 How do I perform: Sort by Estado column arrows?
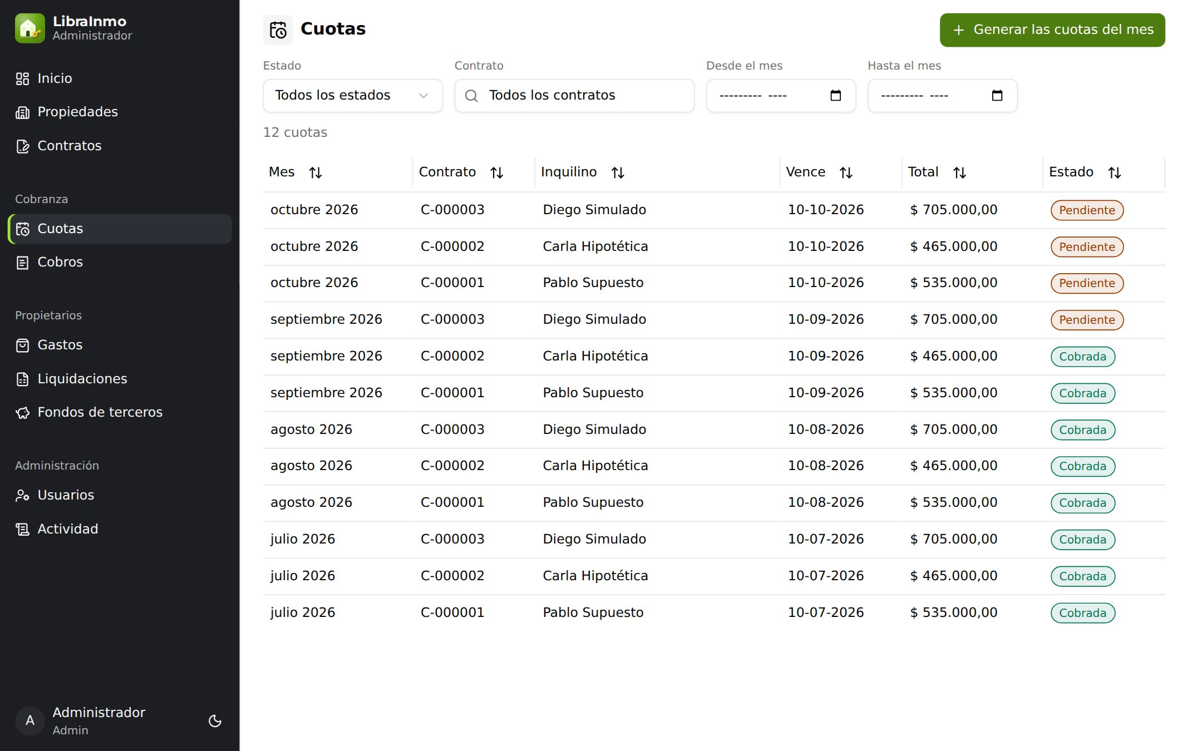[1115, 173]
